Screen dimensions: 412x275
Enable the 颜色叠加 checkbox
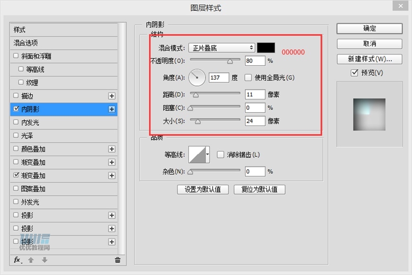16,149
